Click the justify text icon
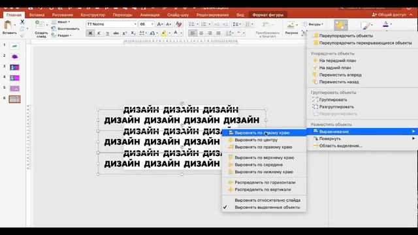The height and width of the screenshot is (235, 418). (218, 33)
